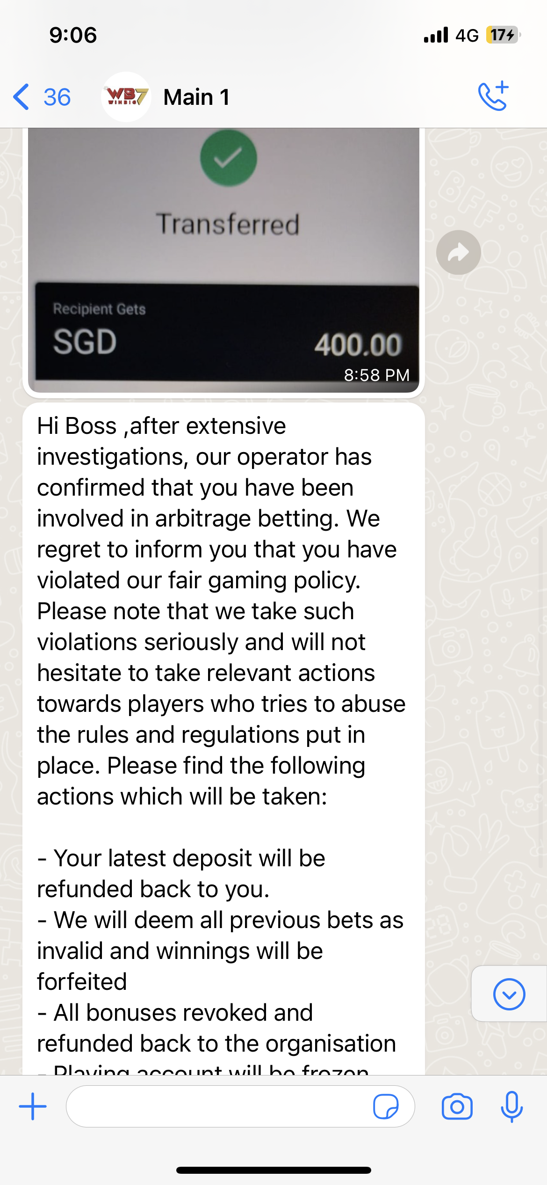Image resolution: width=547 pixels, height=1185 pixels.
Task: Tap the 8:58 PM image timestamp
Action: [376, 375]
